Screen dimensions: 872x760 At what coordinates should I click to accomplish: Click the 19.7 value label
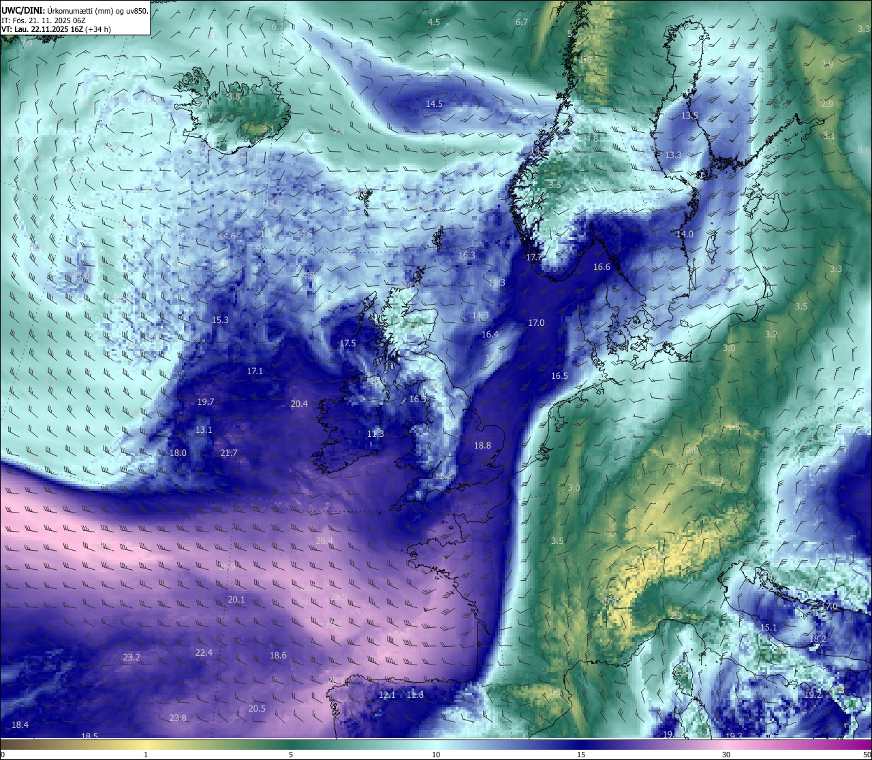(206, 402)
